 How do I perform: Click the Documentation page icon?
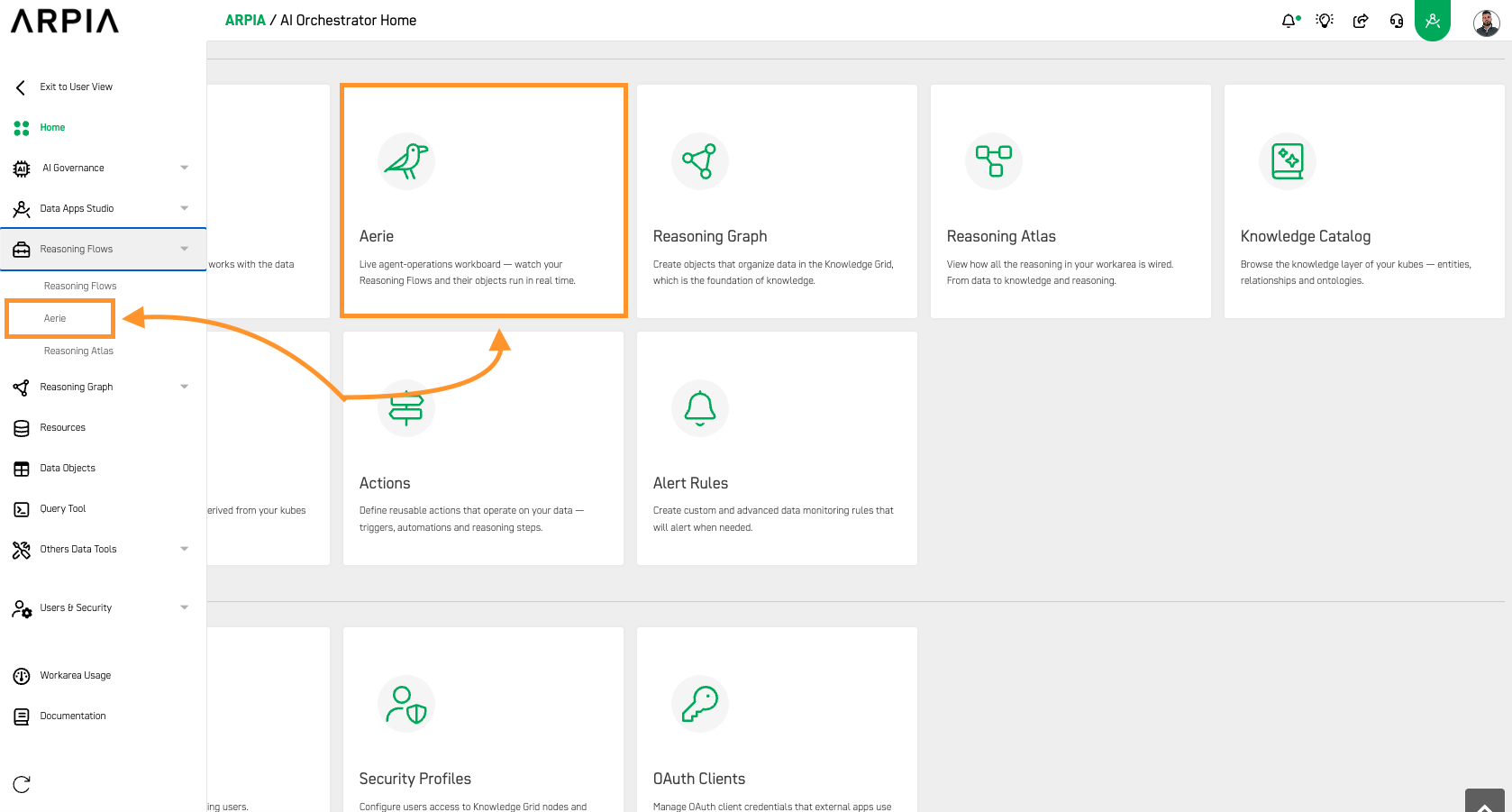tap(22, 716)
